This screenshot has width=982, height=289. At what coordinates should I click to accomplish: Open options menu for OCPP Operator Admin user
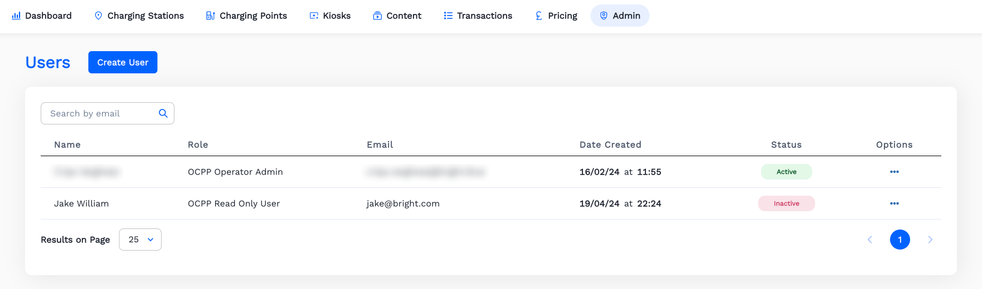895,172
